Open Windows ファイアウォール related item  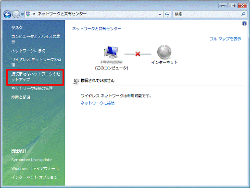(x=35, y=169)
